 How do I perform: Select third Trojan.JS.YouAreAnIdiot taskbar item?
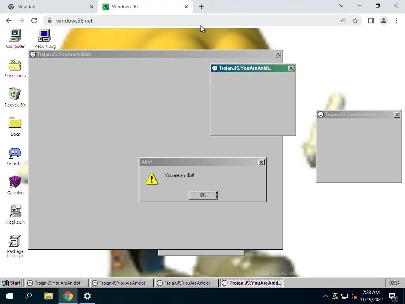point(187,283)
